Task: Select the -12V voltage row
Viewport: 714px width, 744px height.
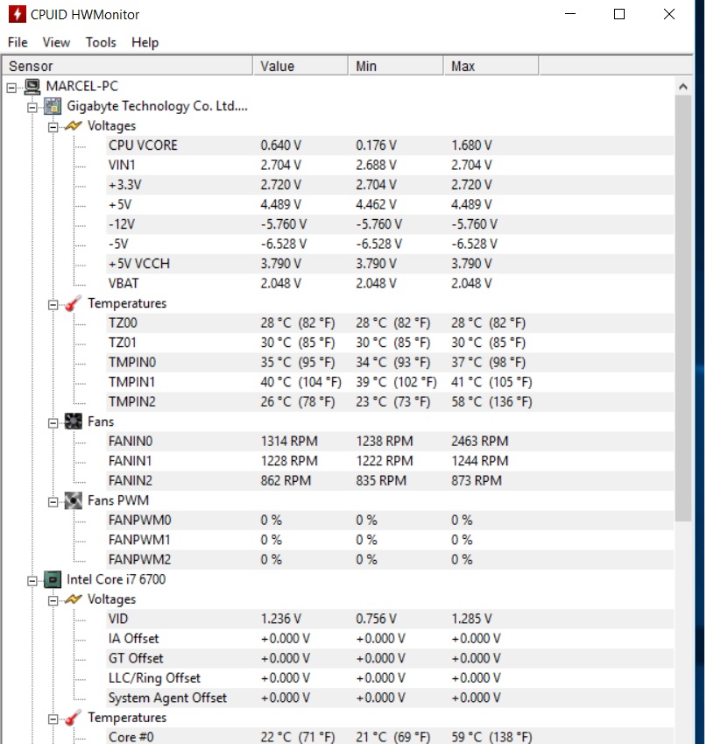Action: click(390, 224)
